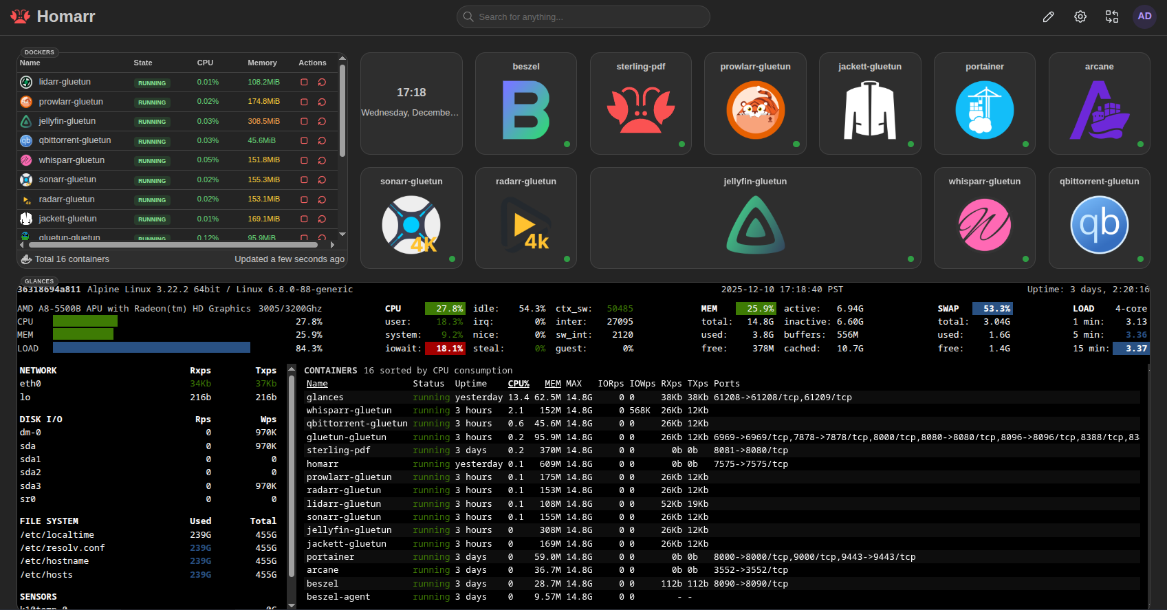
Task: Open the sonarr-gluetun 4K tile
Action: tap(411, 218)
